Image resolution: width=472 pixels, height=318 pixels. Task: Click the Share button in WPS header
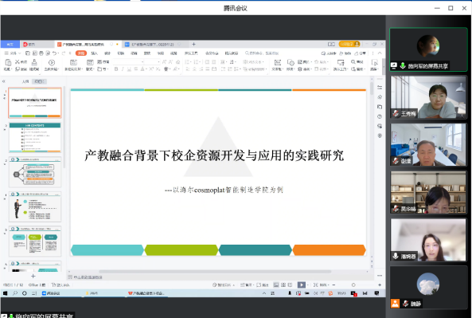(x=360, y=53)
